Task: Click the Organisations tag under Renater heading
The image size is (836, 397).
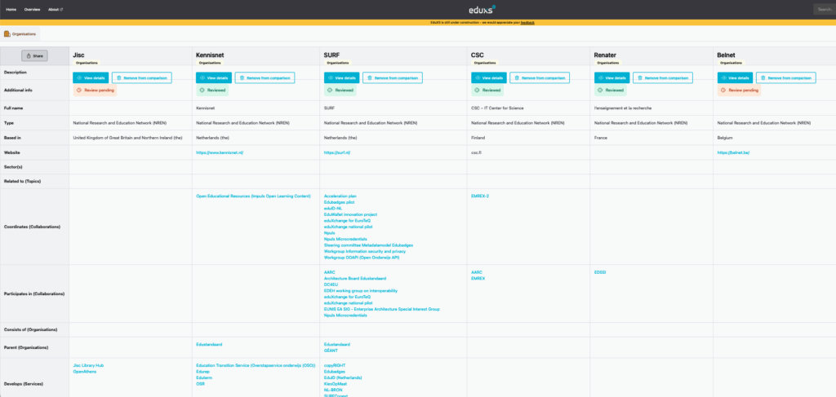Action: pyautogui.click(x=607, y=63)
